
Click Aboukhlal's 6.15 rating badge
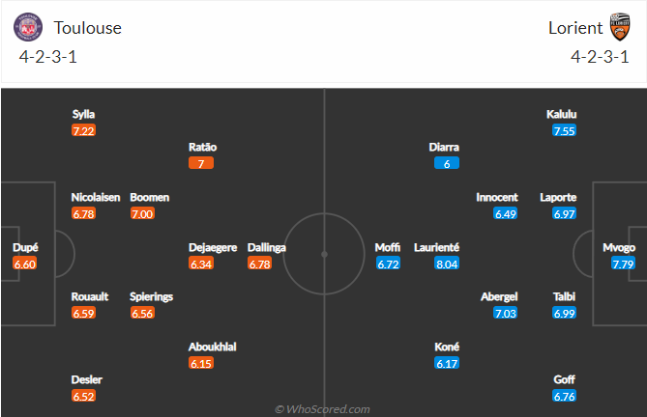pos(201,363)
